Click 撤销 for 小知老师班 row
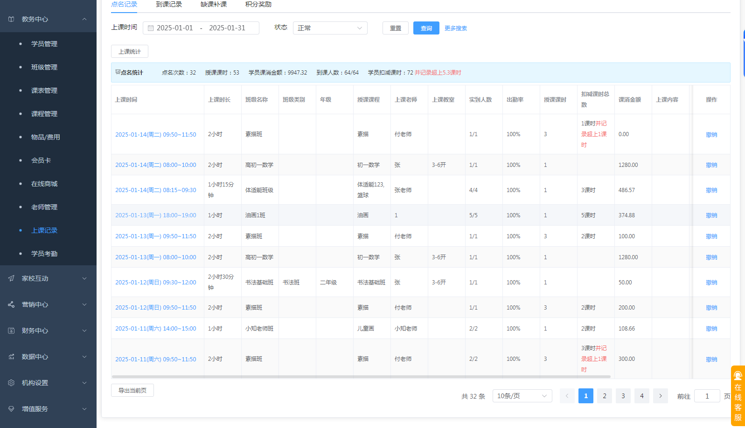745x428 pixels. pos(711,329)
